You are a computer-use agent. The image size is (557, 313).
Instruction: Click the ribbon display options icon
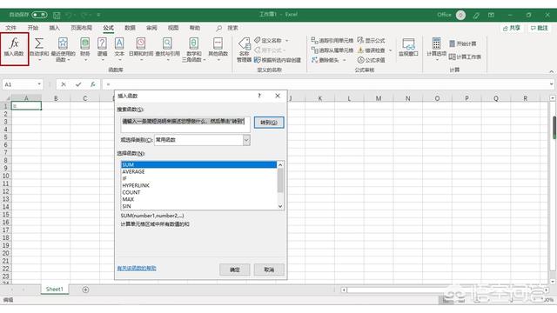point(491,15)
